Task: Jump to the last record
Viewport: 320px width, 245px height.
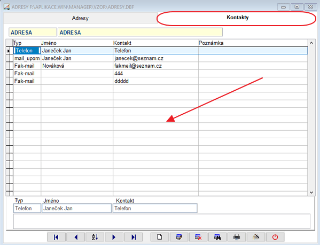Action: click(133, 237)
